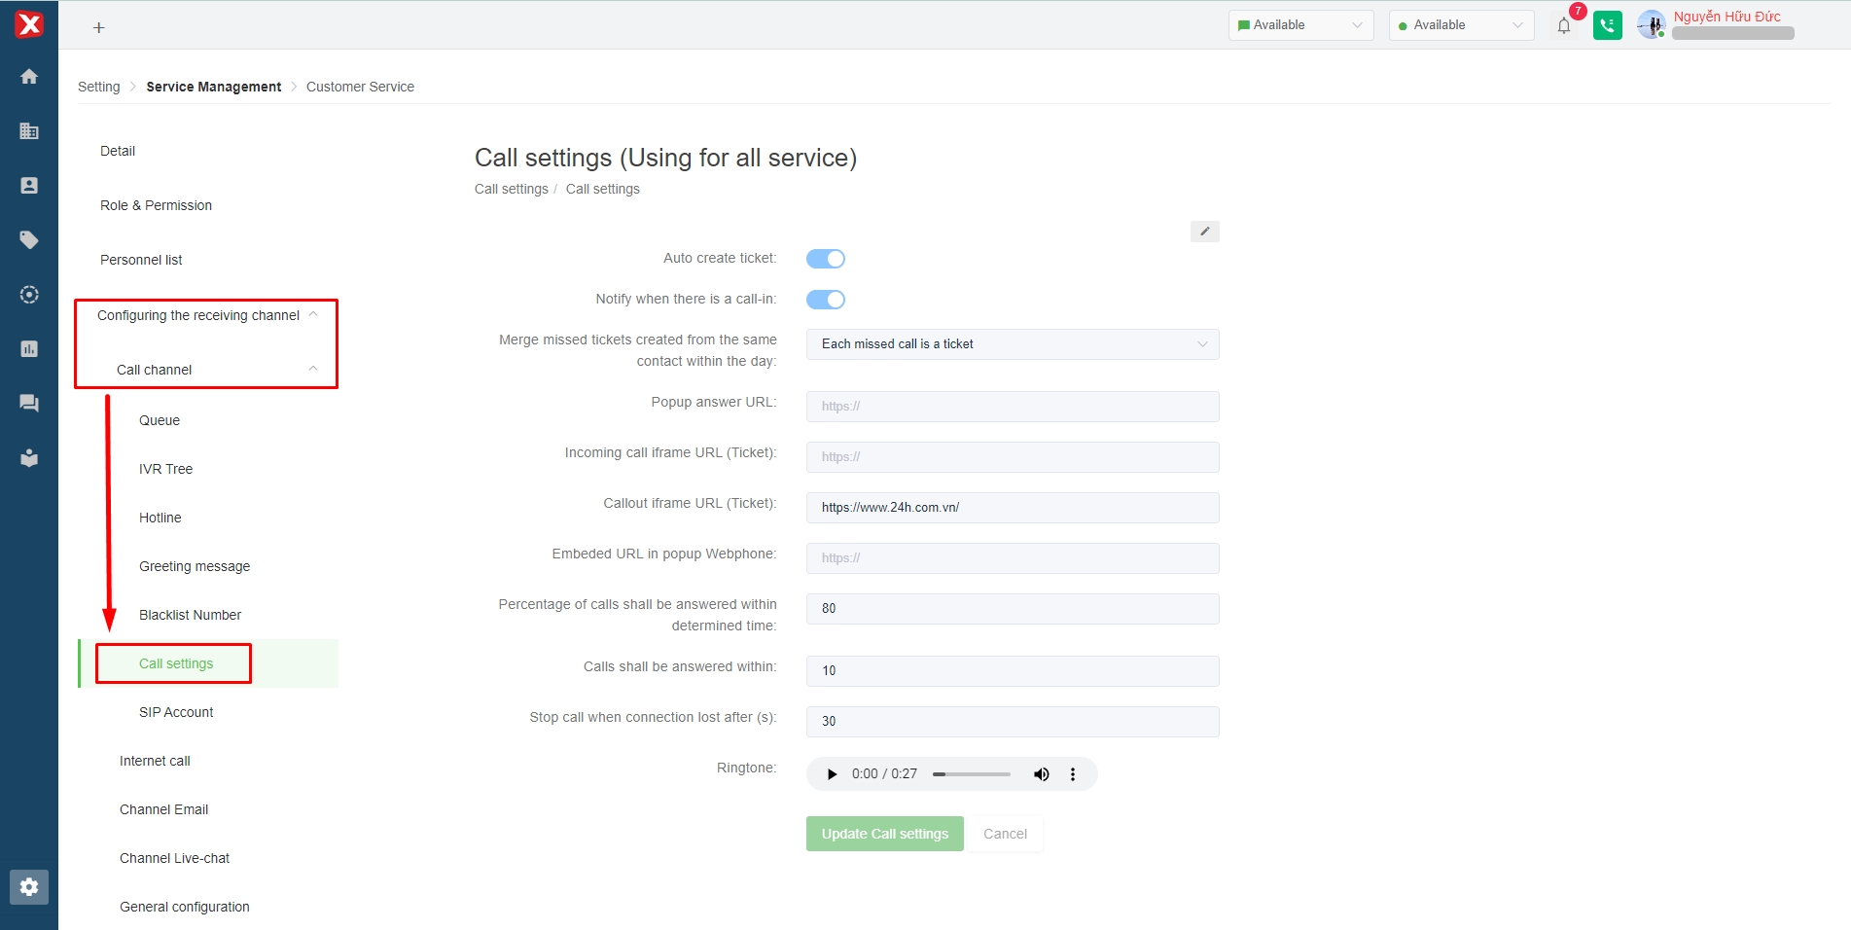Image resolution: width=1851 pixels, height=930 pixels.
Task: Click the Cancel button
Action: [x=1005, y=834]
